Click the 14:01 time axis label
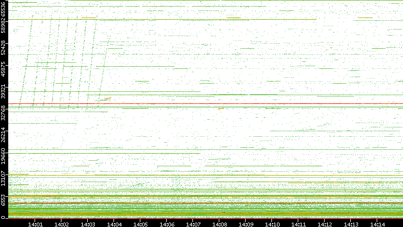The height and width of the screenshot is (227, 403). tap(36, 223)
